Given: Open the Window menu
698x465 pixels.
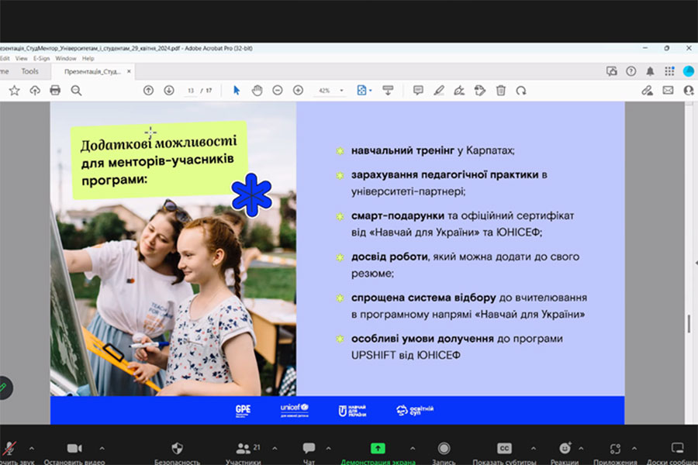Looking at the screenshot, I should coord(66,58).
